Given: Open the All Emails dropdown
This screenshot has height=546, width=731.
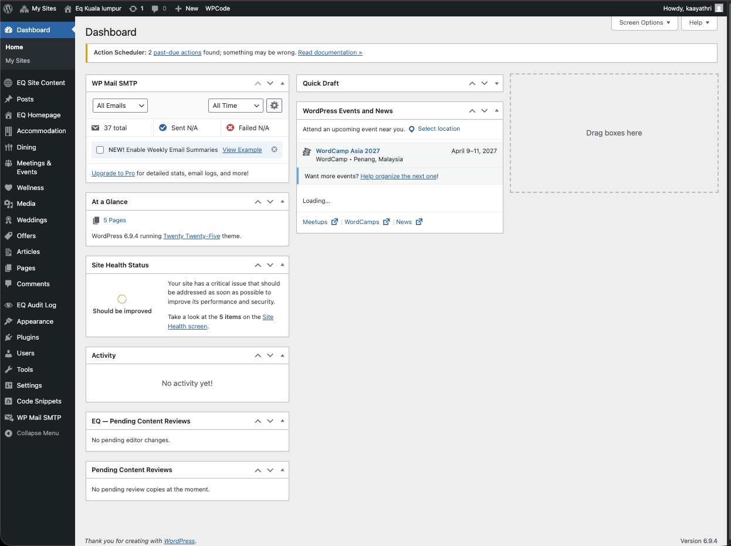Looking at the screenshot, I should pyautogui.click(x=120, y=106).
